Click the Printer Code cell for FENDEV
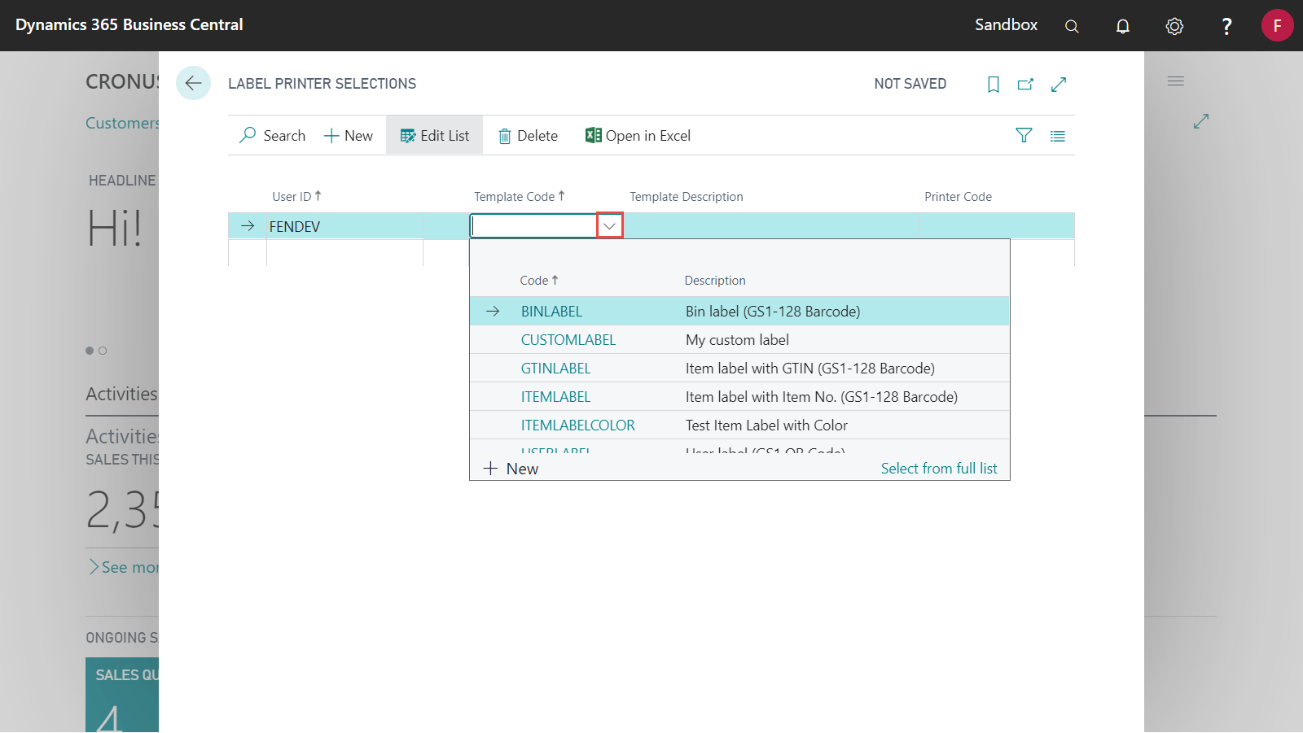1303x733 pixels. 996,226
